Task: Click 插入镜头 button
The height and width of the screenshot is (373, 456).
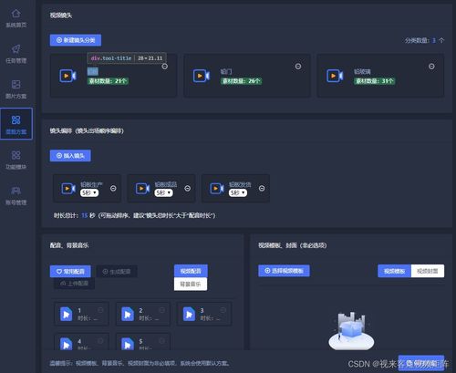Action: pyautogui.click(x=70, y=156)
